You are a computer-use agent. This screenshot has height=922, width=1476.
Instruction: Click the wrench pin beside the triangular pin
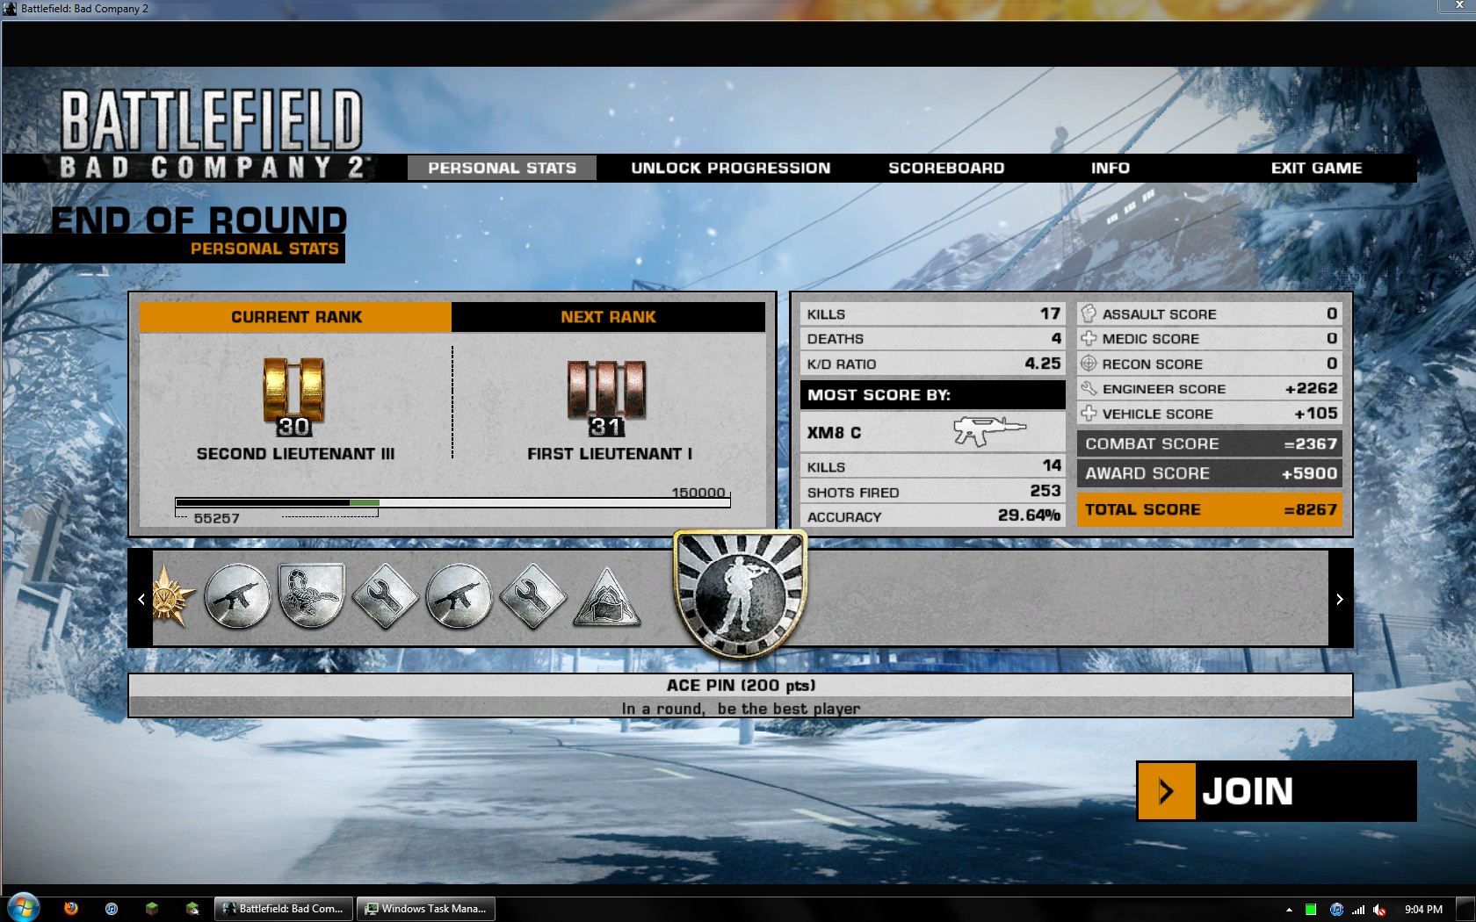coord(532,597)
